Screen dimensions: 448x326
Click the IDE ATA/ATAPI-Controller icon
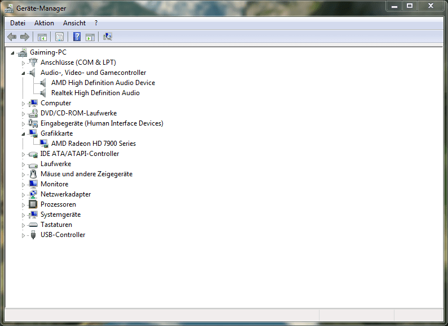coord(33,154)
